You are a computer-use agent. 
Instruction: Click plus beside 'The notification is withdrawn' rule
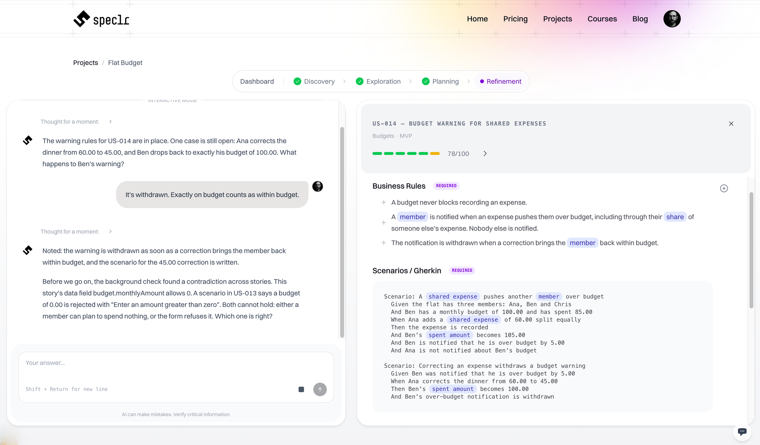coord(384,243)
